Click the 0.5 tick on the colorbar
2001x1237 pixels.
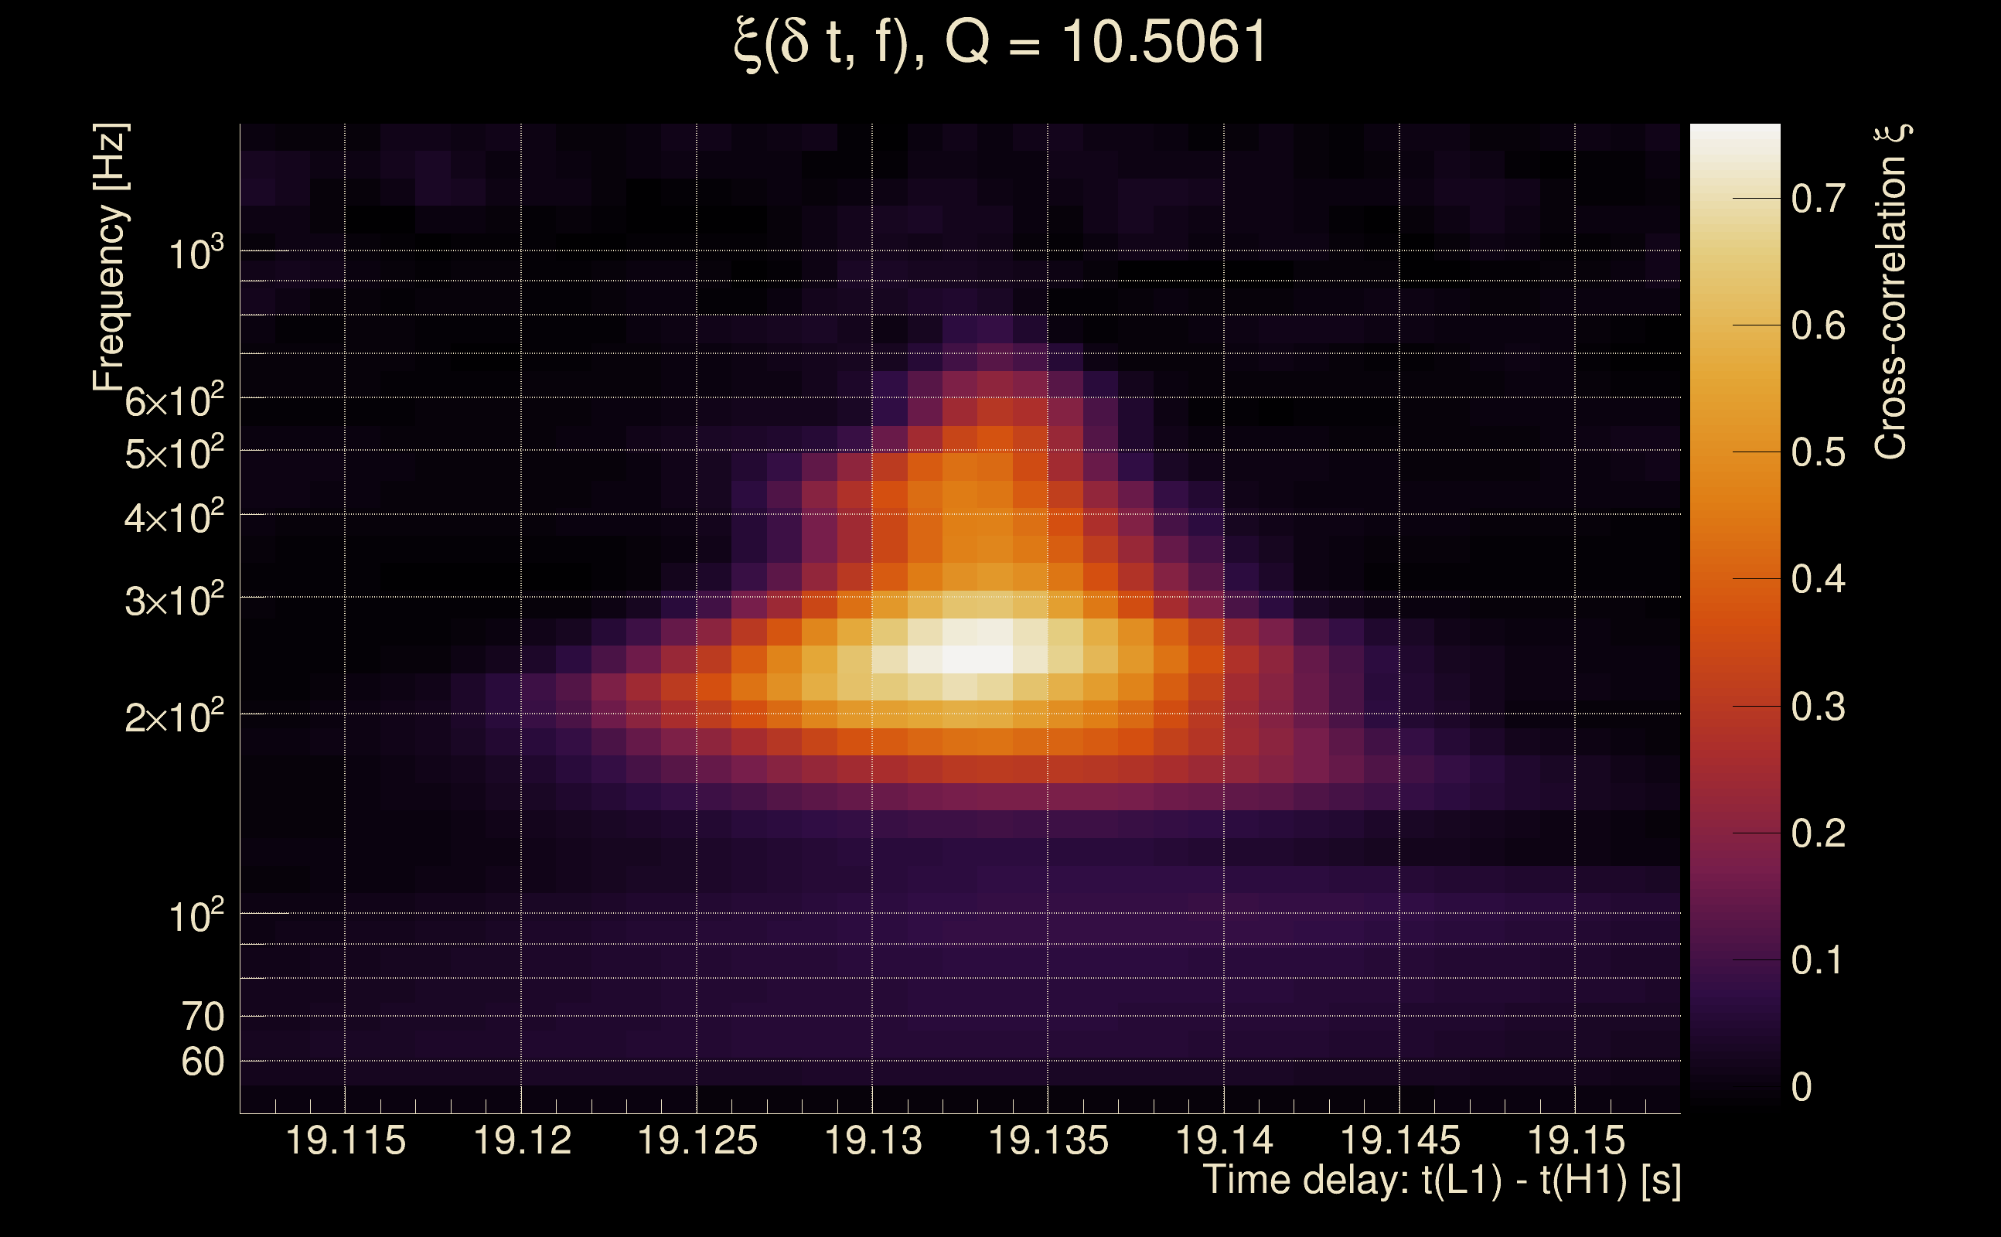pos(1818,452)
